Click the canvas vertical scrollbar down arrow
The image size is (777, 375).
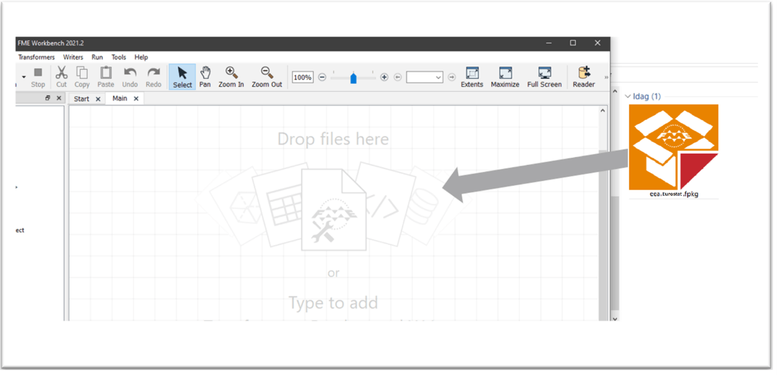pyautogui.click(x=614, y=319)
